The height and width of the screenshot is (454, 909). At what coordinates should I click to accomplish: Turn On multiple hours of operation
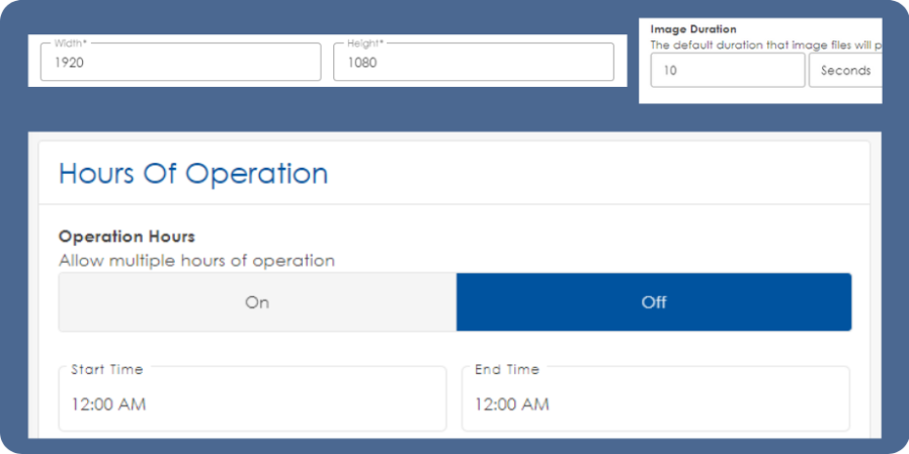pyautogui.click(x=257, y=303)
